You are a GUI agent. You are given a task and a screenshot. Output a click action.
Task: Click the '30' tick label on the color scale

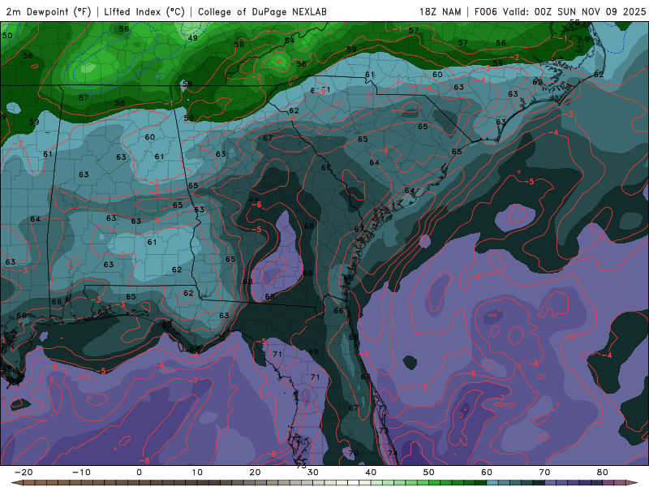tap(313, 472)
